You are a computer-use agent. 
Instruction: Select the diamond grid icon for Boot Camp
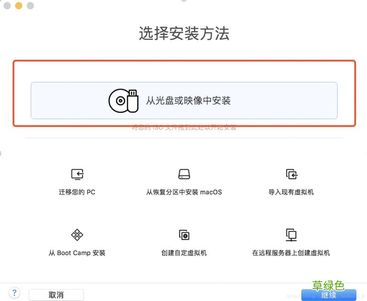[77, 235]
